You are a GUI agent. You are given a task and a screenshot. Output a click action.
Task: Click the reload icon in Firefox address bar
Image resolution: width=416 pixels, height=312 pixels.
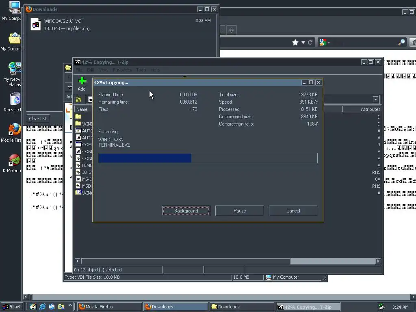[310, 42]
